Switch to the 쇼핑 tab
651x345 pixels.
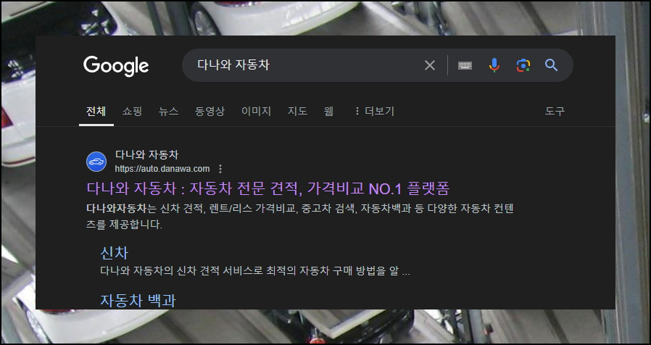point(132,112)
